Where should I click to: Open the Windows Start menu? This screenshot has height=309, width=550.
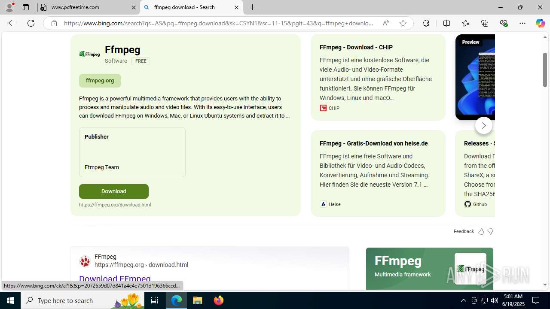(x=10, y=300)
